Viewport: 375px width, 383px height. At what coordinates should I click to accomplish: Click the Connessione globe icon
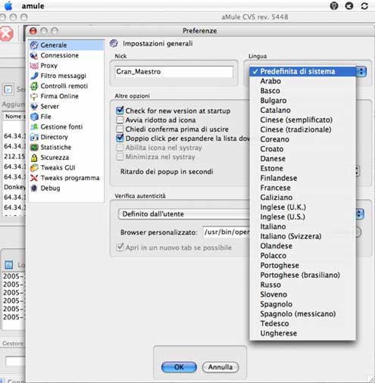[34, 55]
